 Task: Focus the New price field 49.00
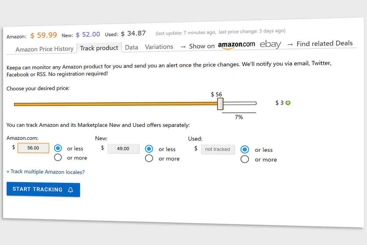click(124, 149)
